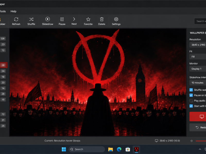Select the category with count 25

pos(3,126)
